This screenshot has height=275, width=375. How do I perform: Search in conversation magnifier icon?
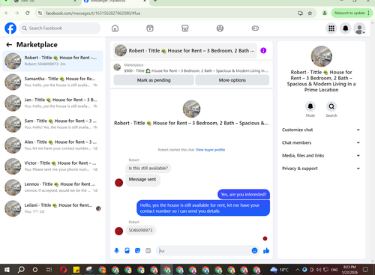point(331,106)
